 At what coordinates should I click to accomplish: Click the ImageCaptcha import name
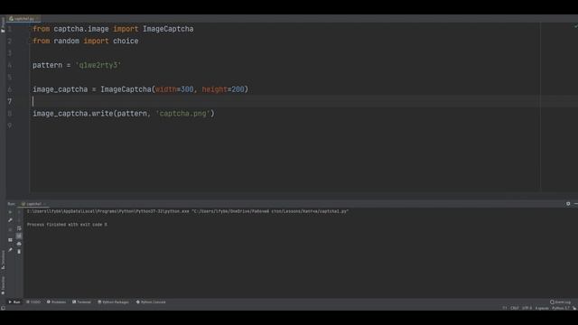(x=168, y=29)
